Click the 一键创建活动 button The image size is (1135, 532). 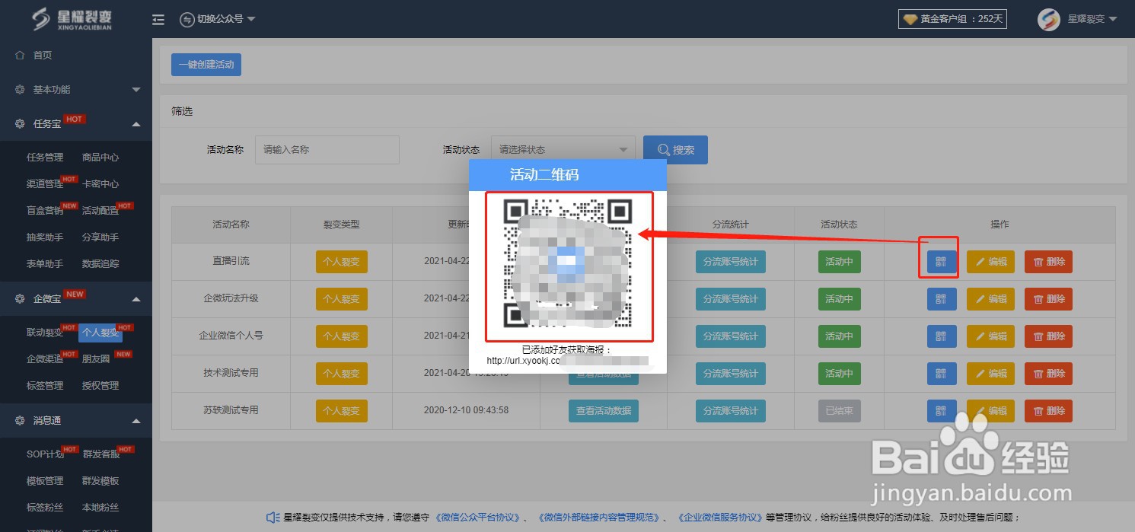pyautogui.click(x=206, y=65)
